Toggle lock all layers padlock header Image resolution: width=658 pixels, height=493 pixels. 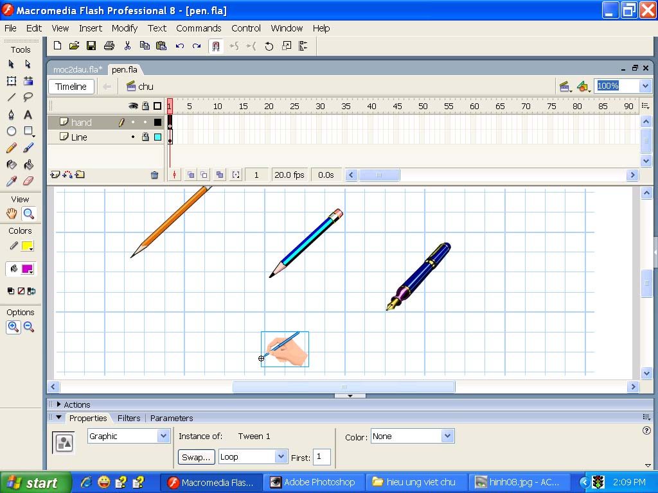tap(145, 106)
